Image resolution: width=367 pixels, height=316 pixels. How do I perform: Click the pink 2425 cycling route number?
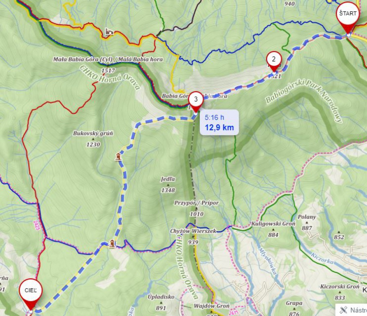(37, 225)
